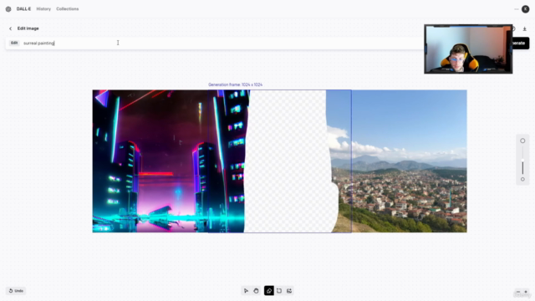Click the Generation frame 1024 x 1024 label

(x=236, y=84)
